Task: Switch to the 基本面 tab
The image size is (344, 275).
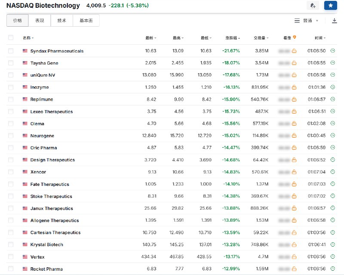Action: click(x=86, y=20)
